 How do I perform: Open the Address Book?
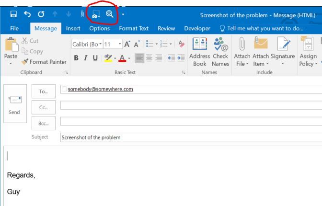pos(200,52)
